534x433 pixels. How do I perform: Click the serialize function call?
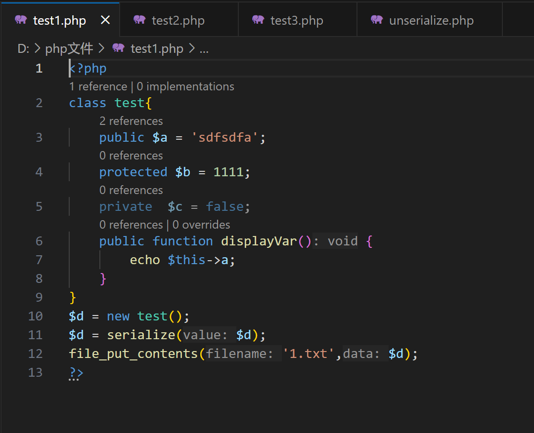pyautogui.click(x=141, y=335)
